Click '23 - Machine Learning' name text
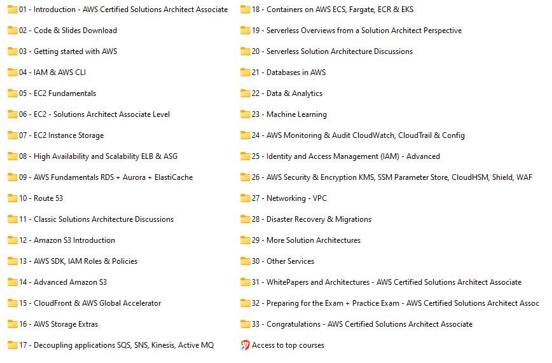Screen dimensions: 552x363 click(289, 114)
